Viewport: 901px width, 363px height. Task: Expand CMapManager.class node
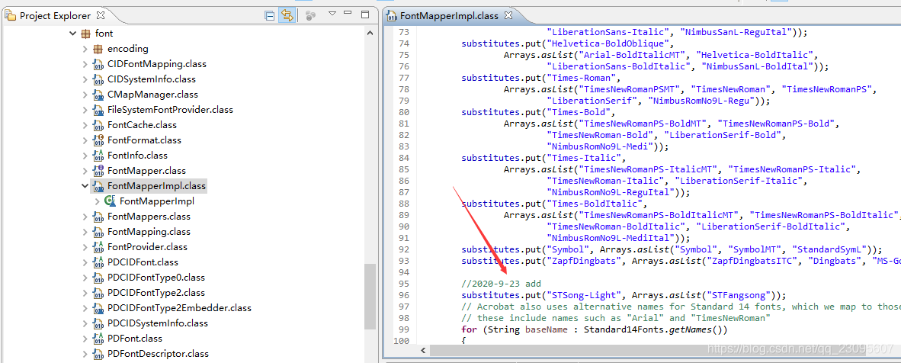[x=85, y=95]
